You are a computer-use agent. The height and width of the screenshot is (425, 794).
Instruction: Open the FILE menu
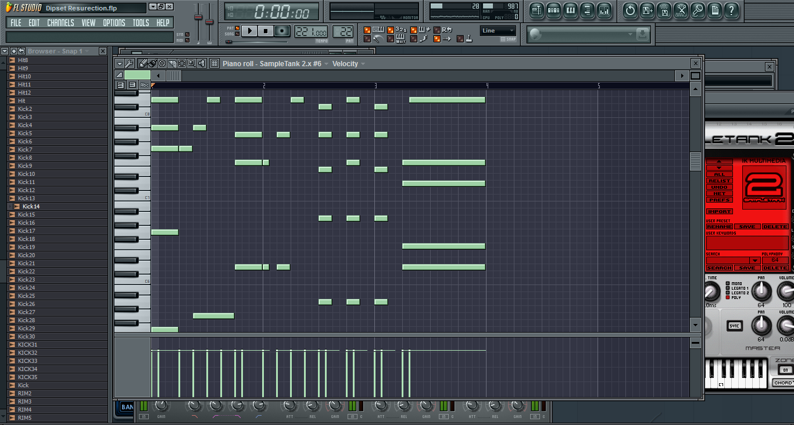(x=16, y=23)
